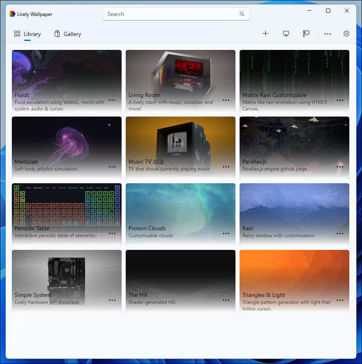Click the Gallery icon

pos(56,34)
